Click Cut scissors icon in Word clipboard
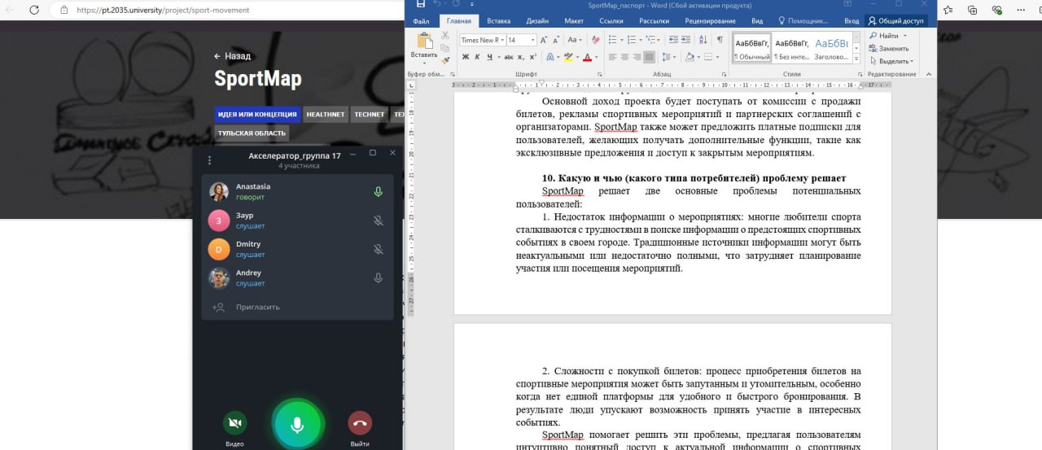This screenshot has height=450, width=1042. click(445, 36)
